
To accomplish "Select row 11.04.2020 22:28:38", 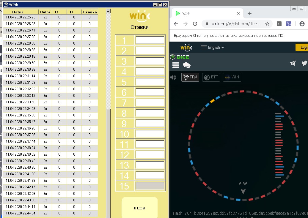I will click(51, 50).
